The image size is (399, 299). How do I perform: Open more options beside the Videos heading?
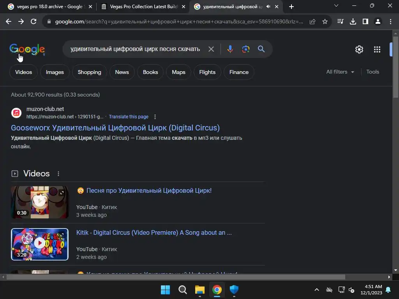[x=58, y=174]
